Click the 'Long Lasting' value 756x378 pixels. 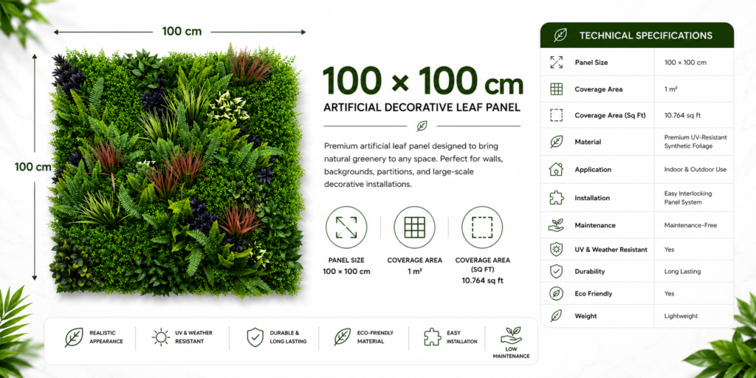(x=682, y=272)
